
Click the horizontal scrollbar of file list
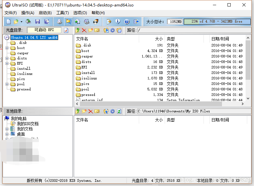point(151,104)
